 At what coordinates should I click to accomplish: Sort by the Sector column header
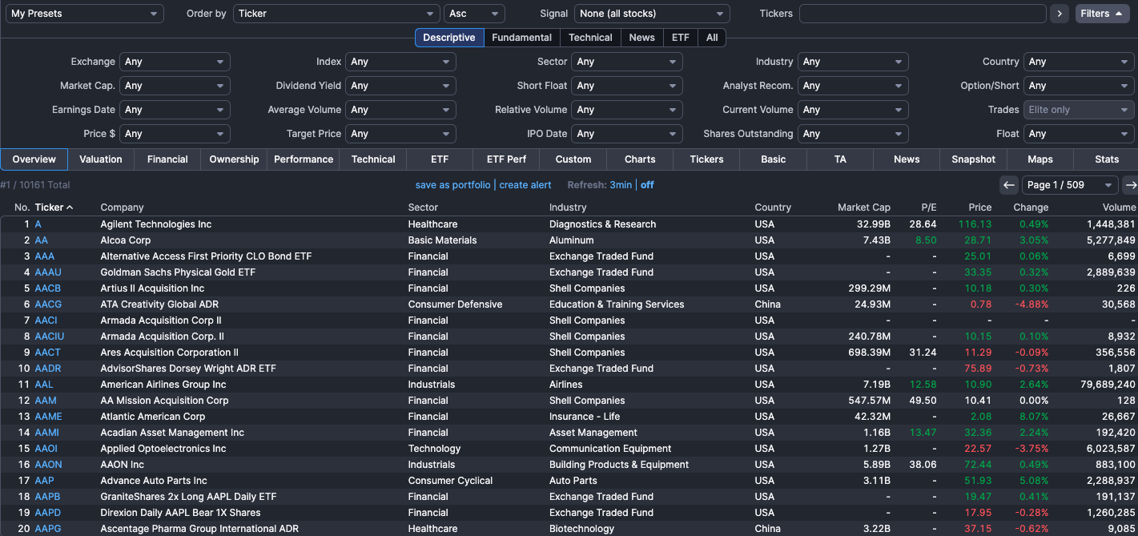click(x=423, y=208)
